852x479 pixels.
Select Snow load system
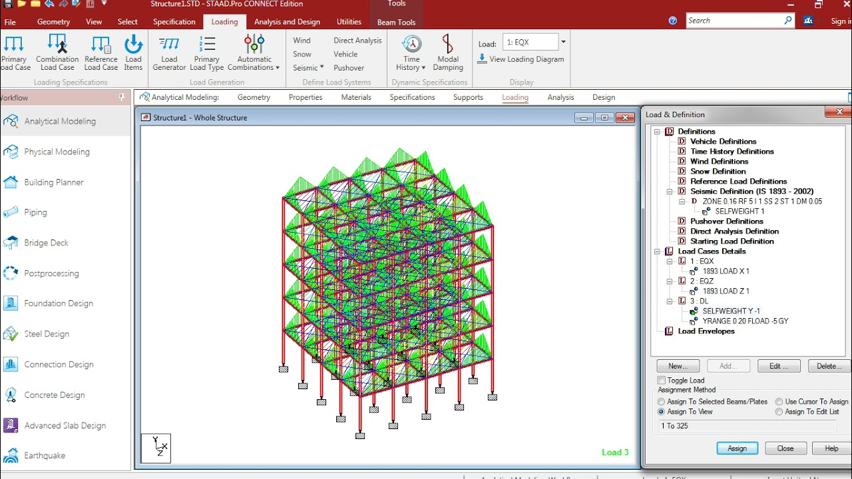302,55
